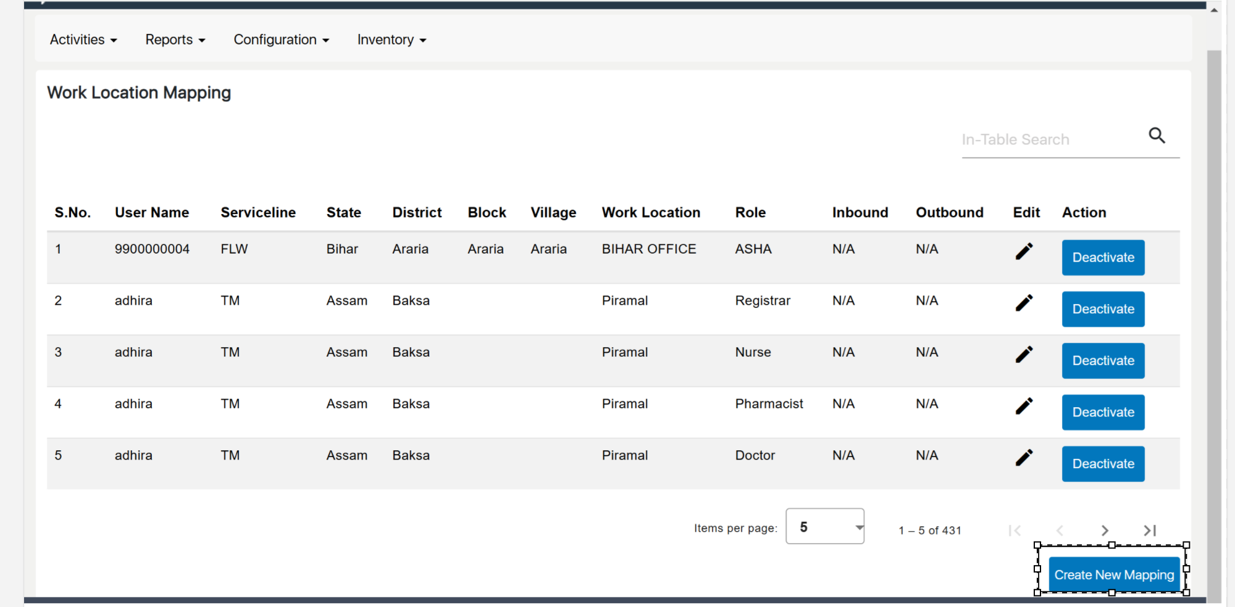The height and width of the screenshot is (607, 1235).
Task: Go to the next page of results
Action: 1105,531
